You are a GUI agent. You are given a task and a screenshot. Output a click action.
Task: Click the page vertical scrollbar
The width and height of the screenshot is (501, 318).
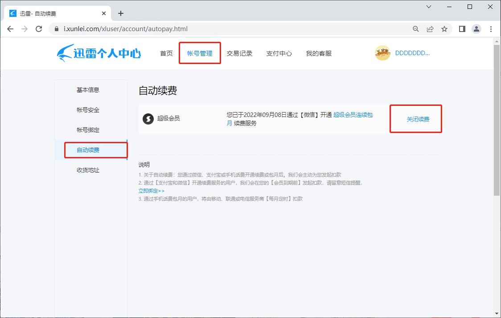497,120
